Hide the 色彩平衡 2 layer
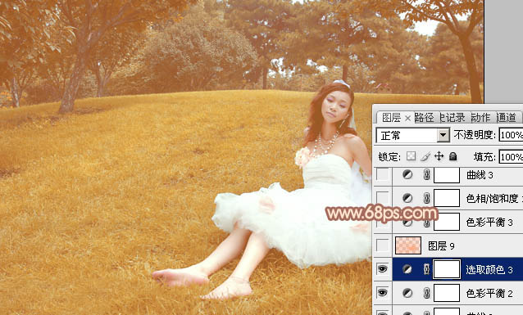 [382, 293]
